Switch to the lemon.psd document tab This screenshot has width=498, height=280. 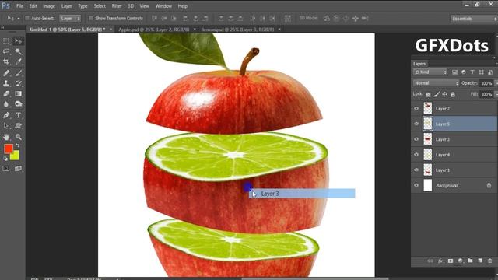click(x=238, y=30)
